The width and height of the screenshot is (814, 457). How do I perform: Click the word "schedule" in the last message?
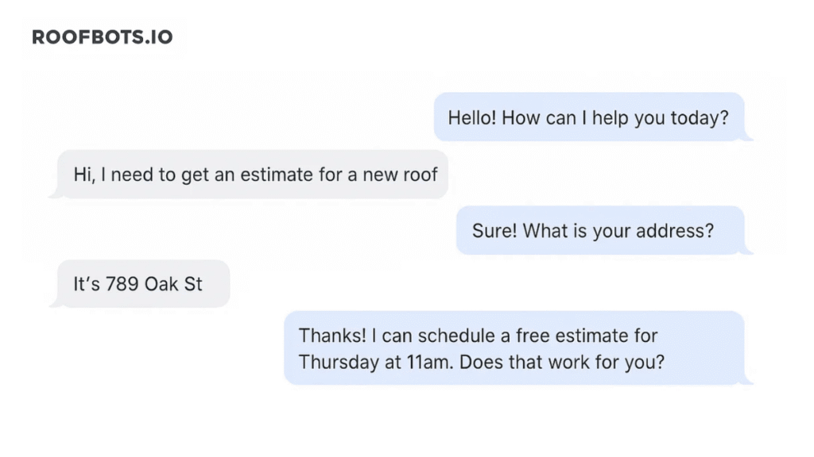434,336
